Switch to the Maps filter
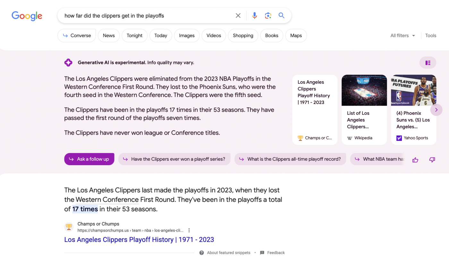The height and width of the screenshot is (257, 449). click(x=296, y=36)
